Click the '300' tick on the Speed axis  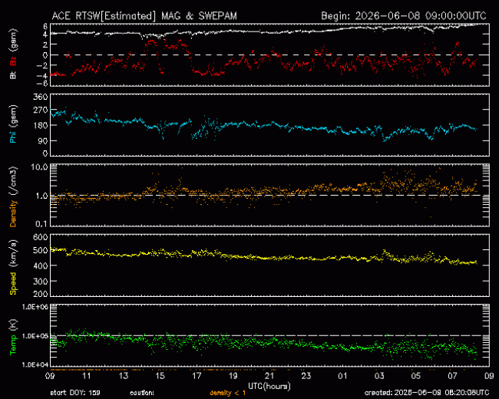click(41, 282)
